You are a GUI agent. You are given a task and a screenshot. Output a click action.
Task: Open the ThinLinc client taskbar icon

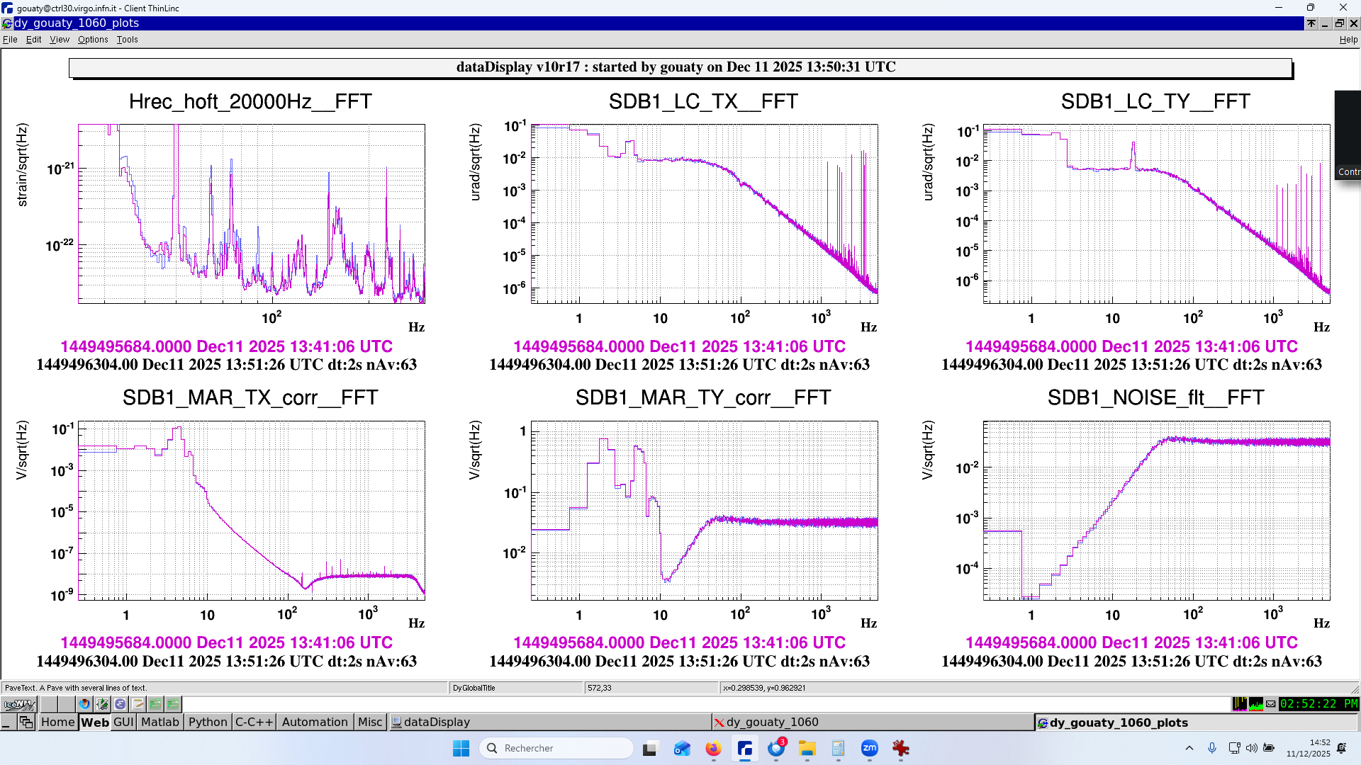point(744,748)
